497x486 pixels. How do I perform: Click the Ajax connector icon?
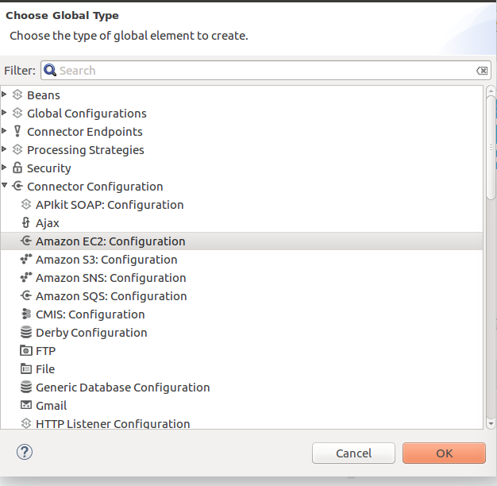click(26, 222)
